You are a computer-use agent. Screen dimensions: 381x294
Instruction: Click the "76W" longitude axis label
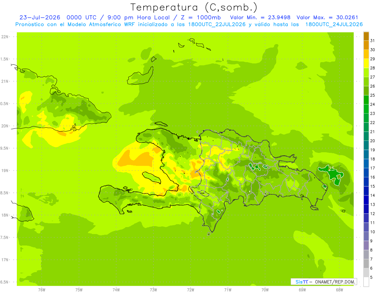[x=42, y=290]
